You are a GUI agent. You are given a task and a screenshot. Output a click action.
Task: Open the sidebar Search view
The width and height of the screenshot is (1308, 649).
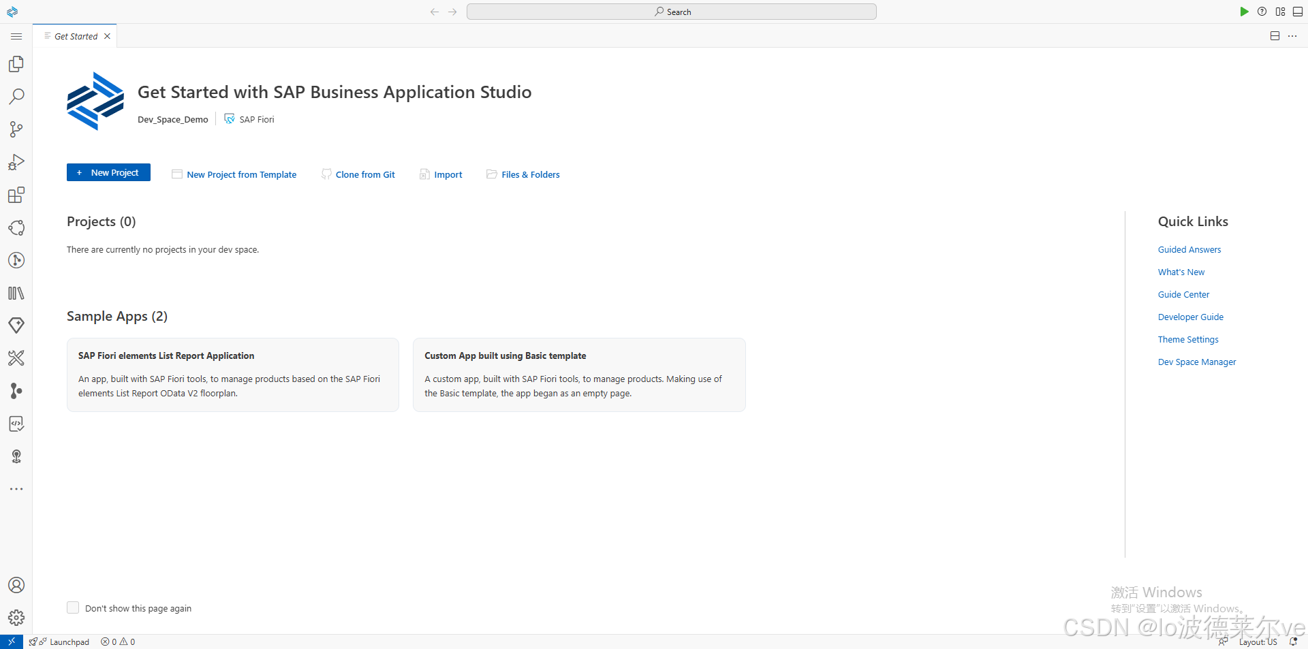(16, 97)
